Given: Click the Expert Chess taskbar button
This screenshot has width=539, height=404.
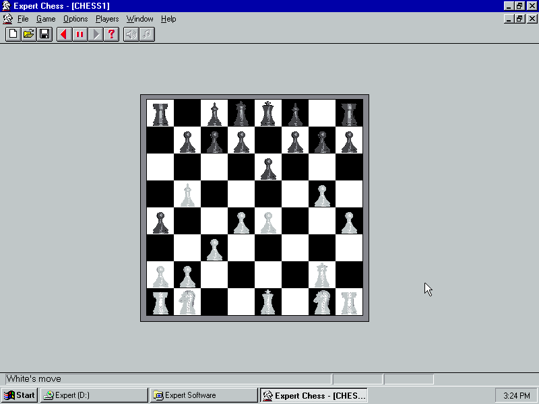Looking at the screenshot, I should click(x=314, y=395).
